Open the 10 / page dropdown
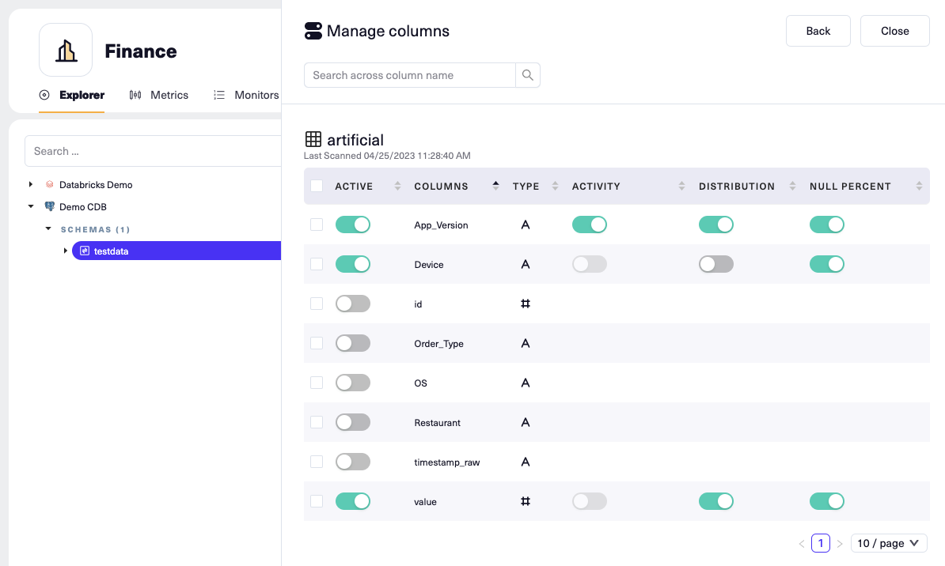Viewport: 945px width, 566px height. (889, 543)
